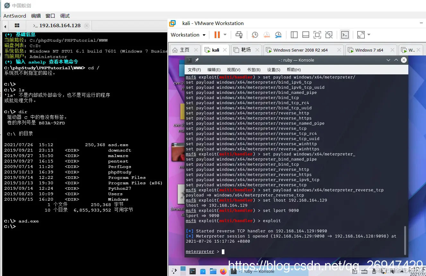Click the keyboard tray icon in Kali
This screenshot has height=276, width=426.
[364, 272]
